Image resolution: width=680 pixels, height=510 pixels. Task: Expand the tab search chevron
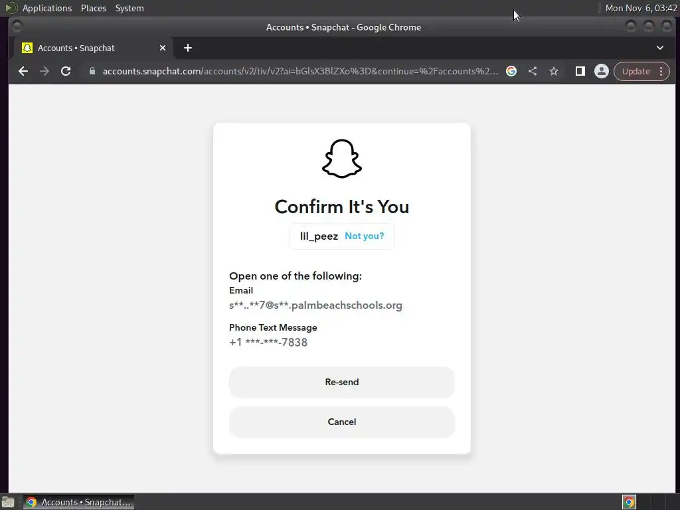(x=660, y=48)
